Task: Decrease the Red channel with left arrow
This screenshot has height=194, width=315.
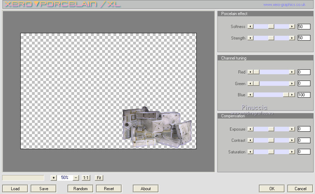Action: (x=250, y=72)
